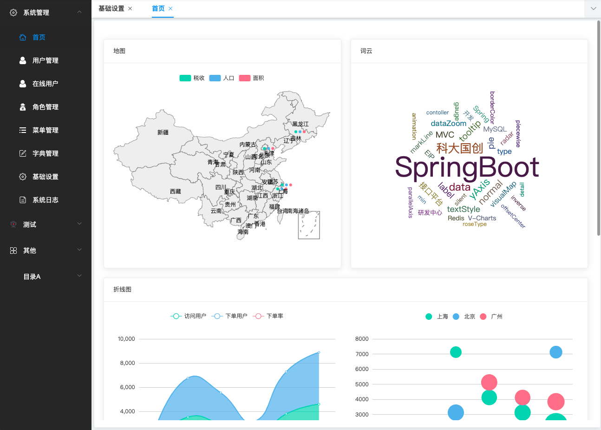
Task: Click the 首页 home icon in sidebar
Action: (x=23, y=37)
